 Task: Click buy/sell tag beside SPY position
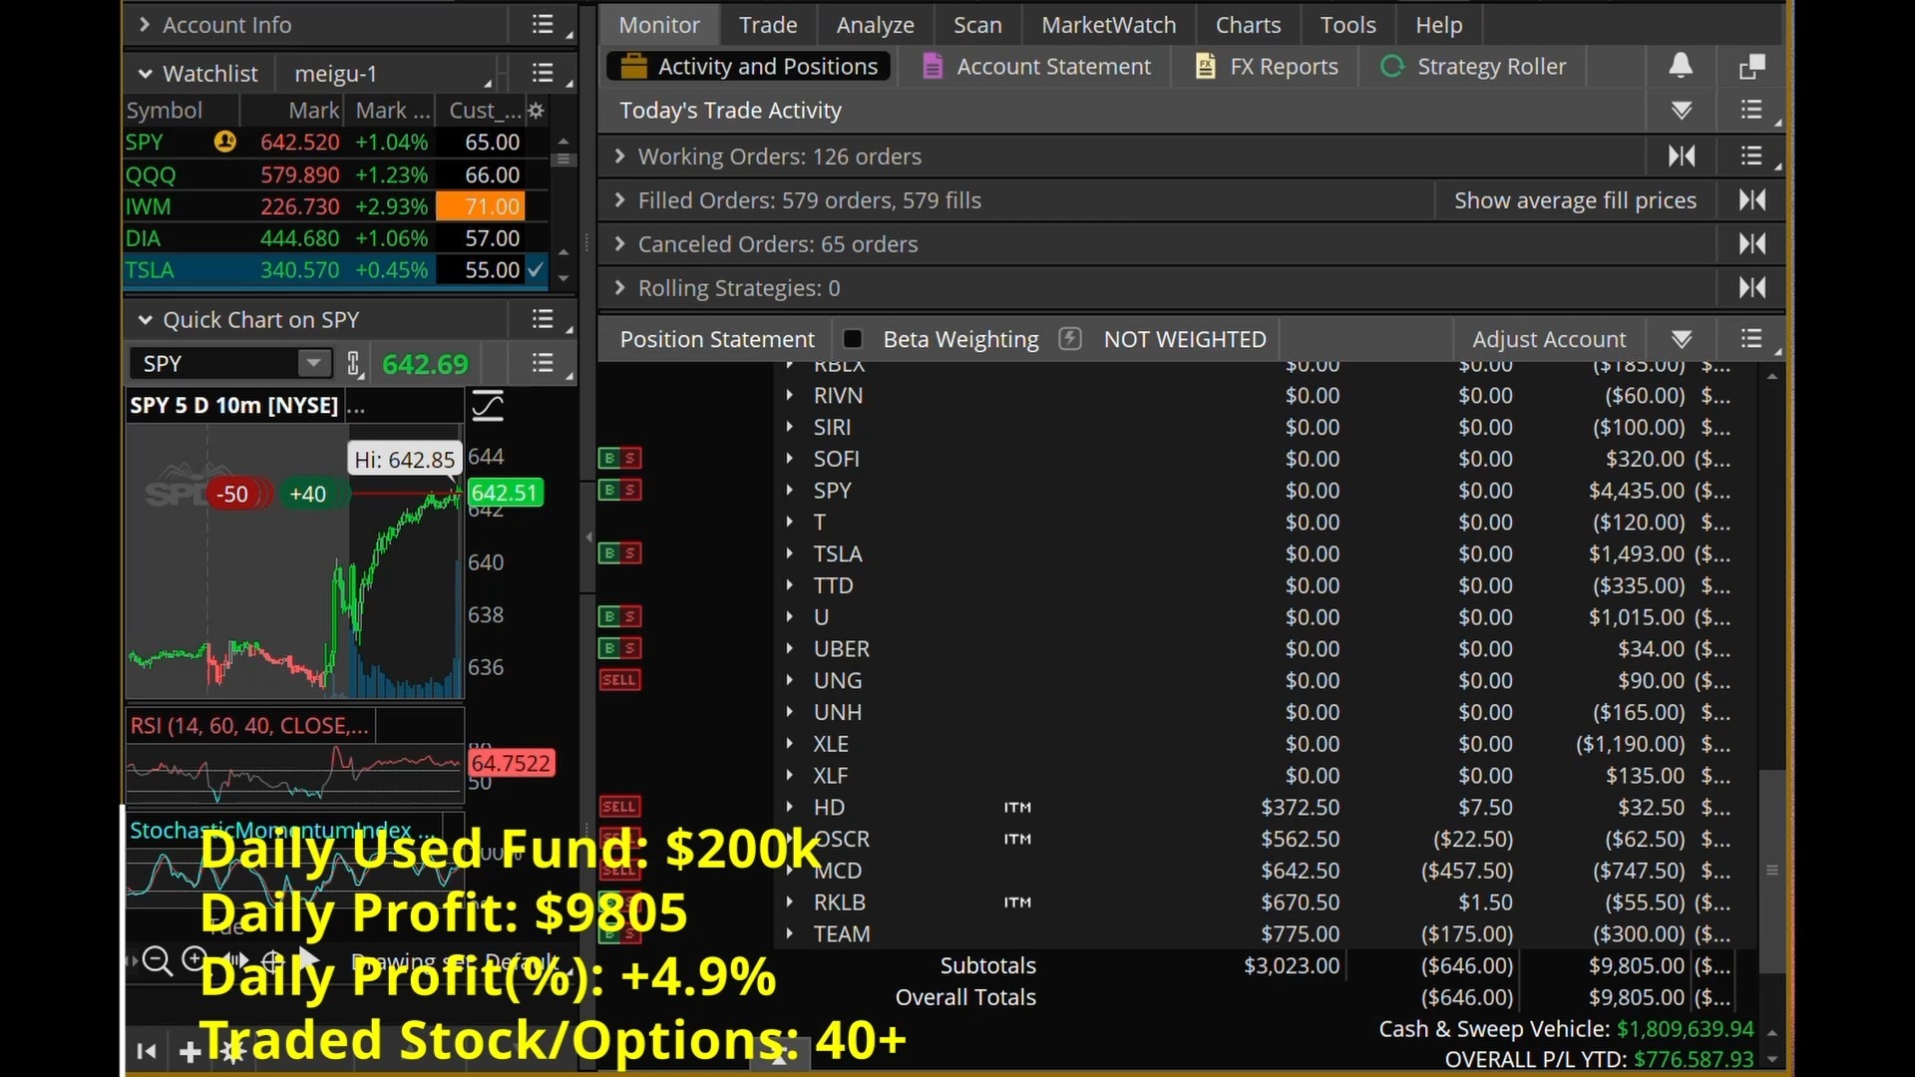(619, 490)
